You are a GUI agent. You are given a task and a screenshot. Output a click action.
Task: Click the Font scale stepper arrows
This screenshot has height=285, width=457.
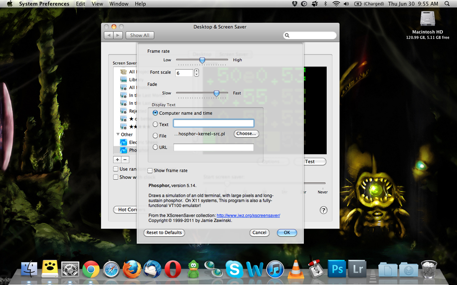pyautogui.click(x=197, y=73)
